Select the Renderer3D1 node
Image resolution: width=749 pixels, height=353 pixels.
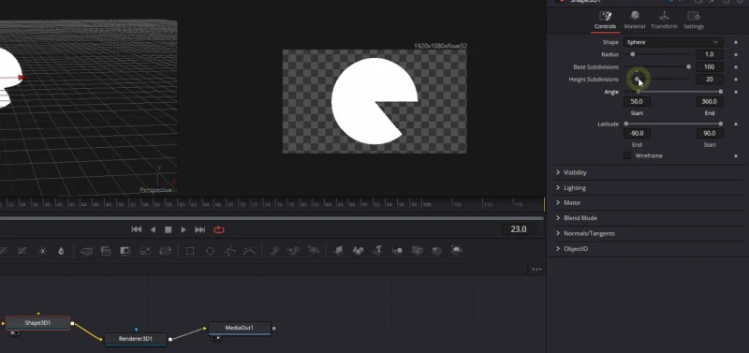[136, 339]
